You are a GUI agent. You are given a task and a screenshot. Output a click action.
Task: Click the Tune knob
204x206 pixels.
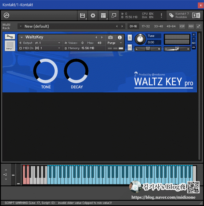[140, 39]
